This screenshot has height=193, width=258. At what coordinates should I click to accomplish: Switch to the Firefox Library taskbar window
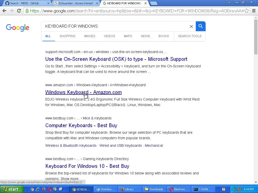(x=130, y=189)
